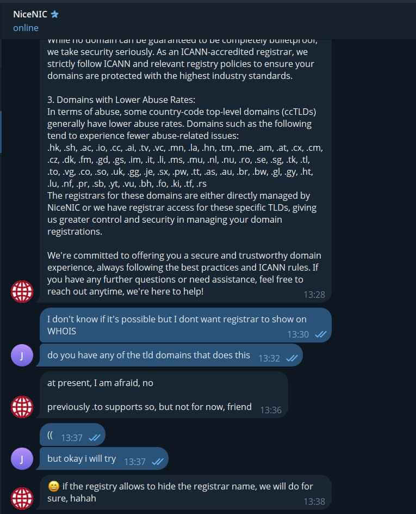Select the "do you have any of the tld domains" message
Viewport: 416px width, 514px height.
click(x=148, y=355)
